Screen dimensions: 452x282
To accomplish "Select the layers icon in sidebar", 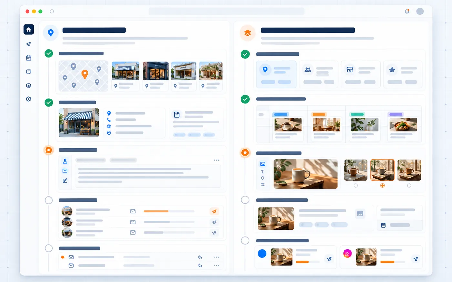I will [28, 86].
